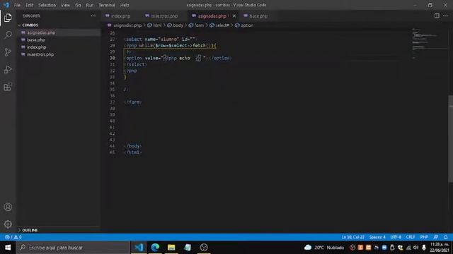Click body breadcrumb item
Screen dimensions: 453x254
176,25
